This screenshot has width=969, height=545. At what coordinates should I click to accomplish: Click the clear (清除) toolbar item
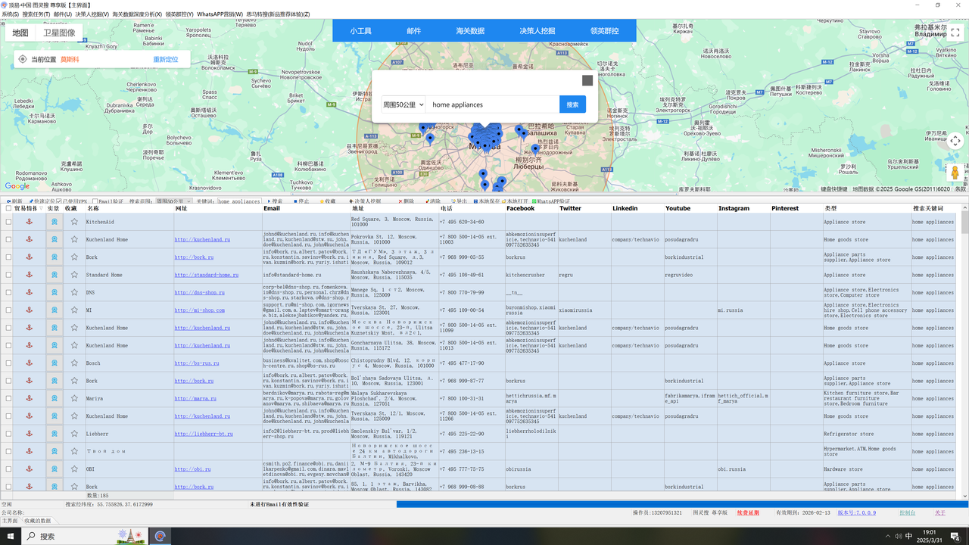click(x=432, y=201)
